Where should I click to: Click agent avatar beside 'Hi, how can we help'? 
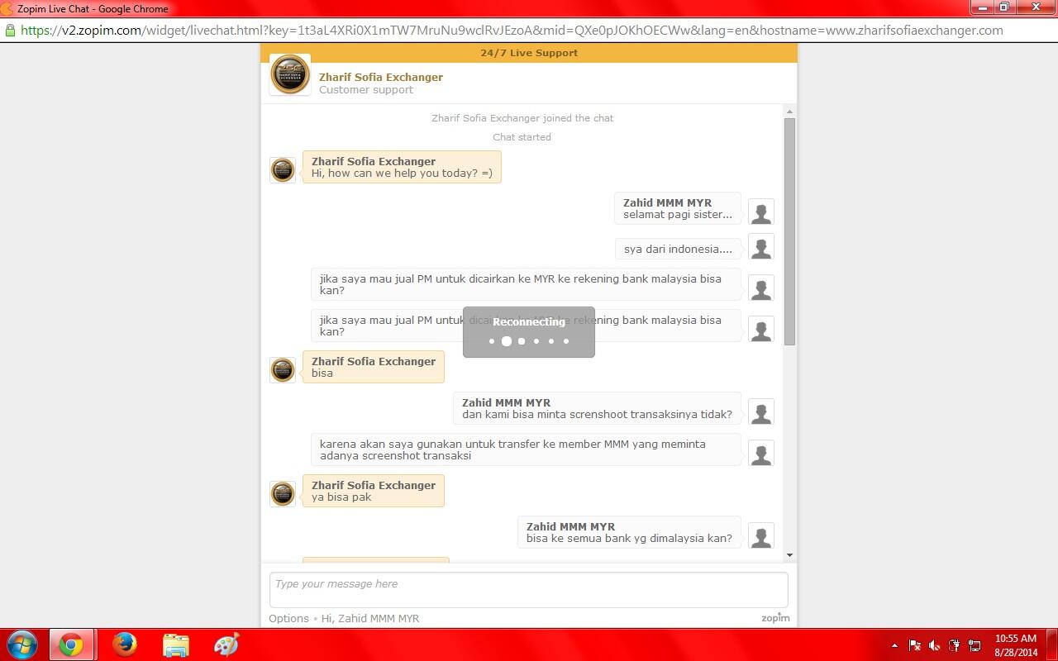pos(283,170)
